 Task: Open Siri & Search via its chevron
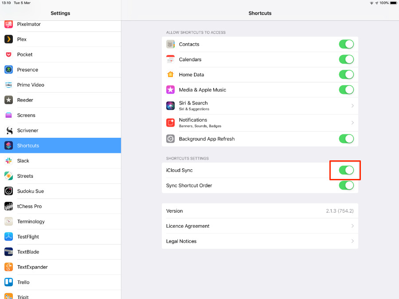tap(352, 105)
